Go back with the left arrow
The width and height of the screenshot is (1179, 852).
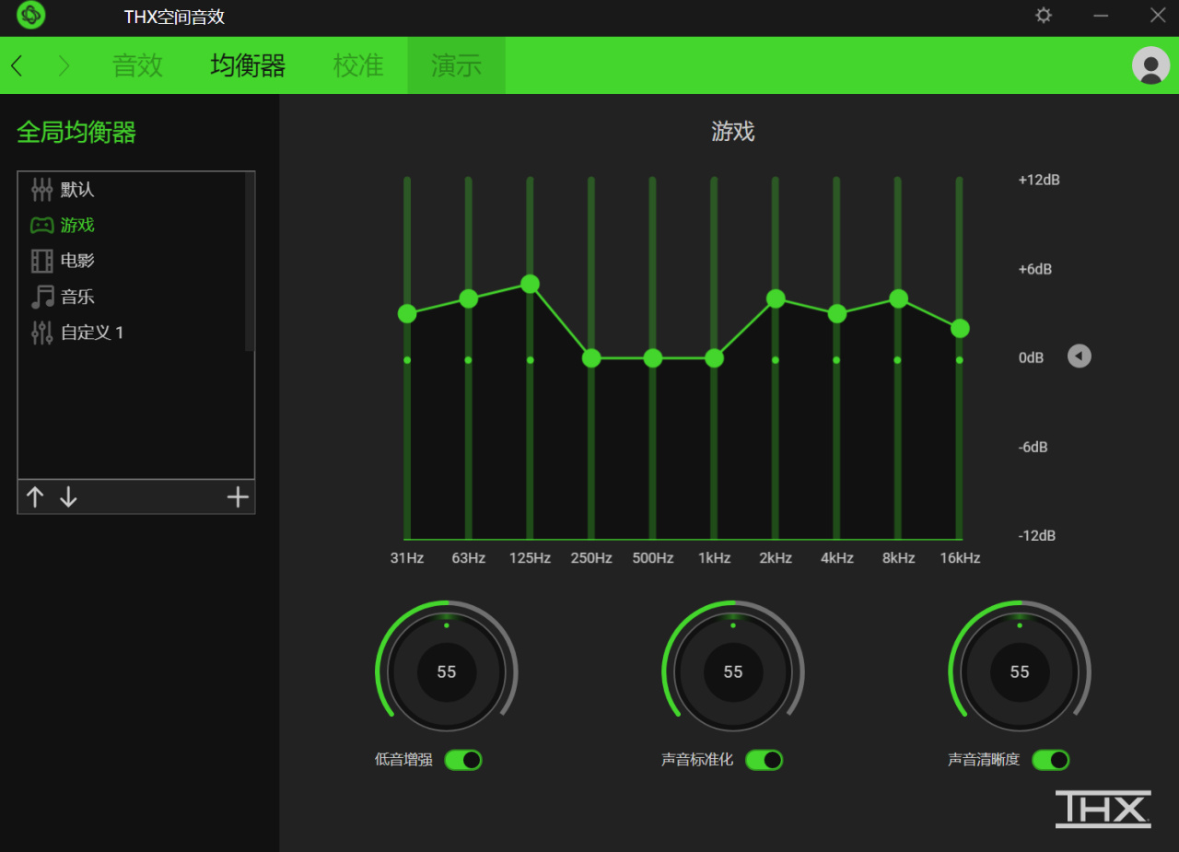pos(17,65)
